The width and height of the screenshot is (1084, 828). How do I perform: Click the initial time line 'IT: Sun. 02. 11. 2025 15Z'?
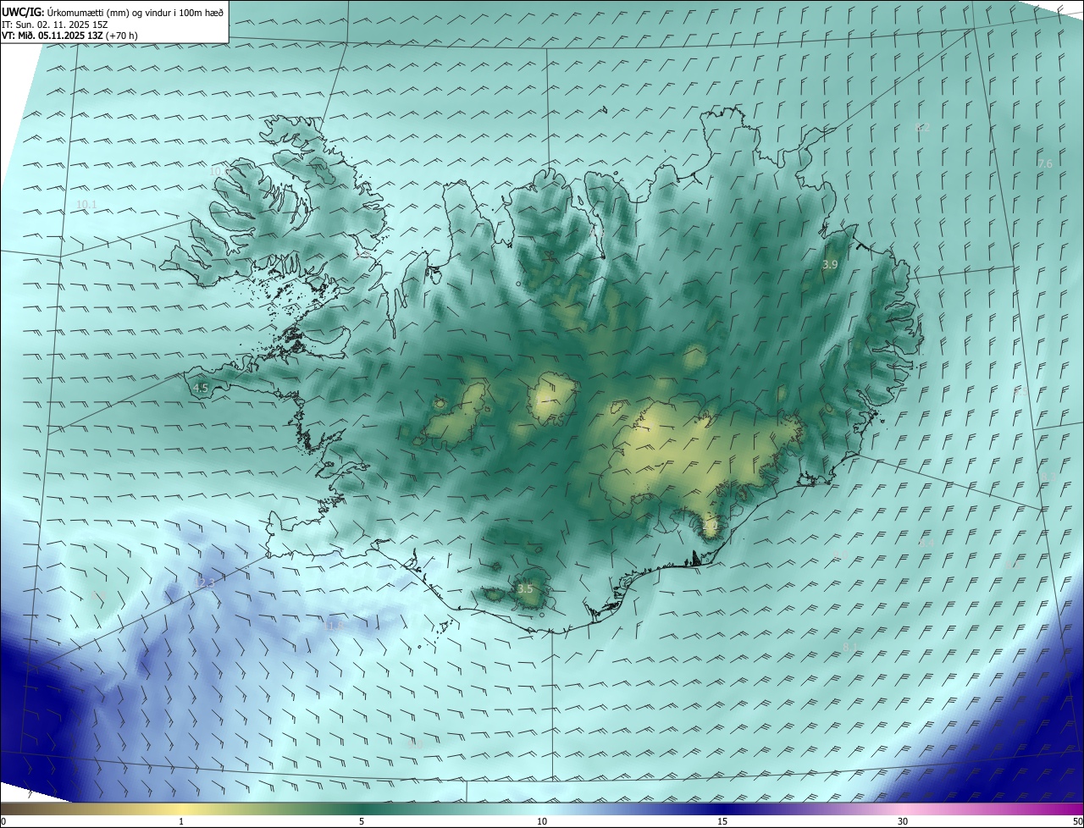[57, 25]
